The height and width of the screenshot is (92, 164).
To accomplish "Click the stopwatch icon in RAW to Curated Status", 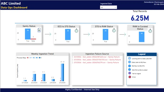I will [150, 31].
